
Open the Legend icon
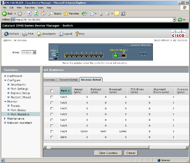[61, 34]
